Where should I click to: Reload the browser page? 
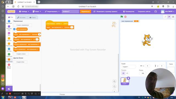[18, 7]
